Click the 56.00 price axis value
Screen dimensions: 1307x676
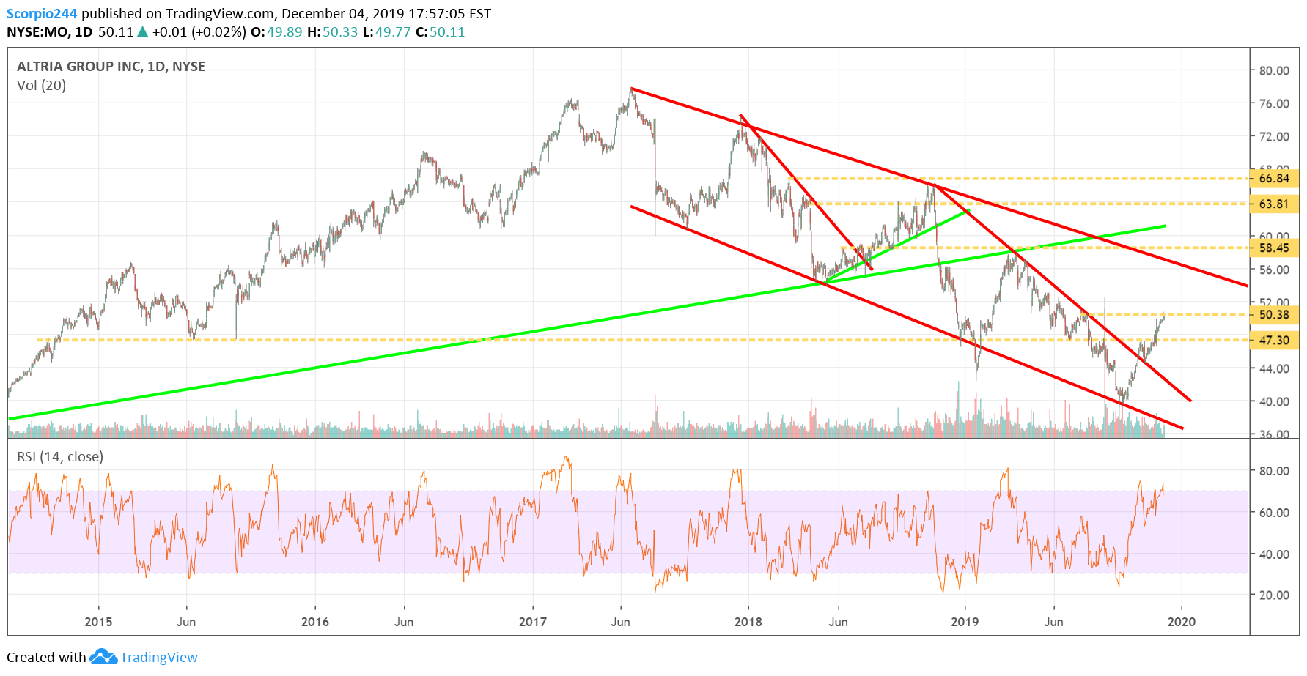pyautogui.click(x=1274, y=270)
